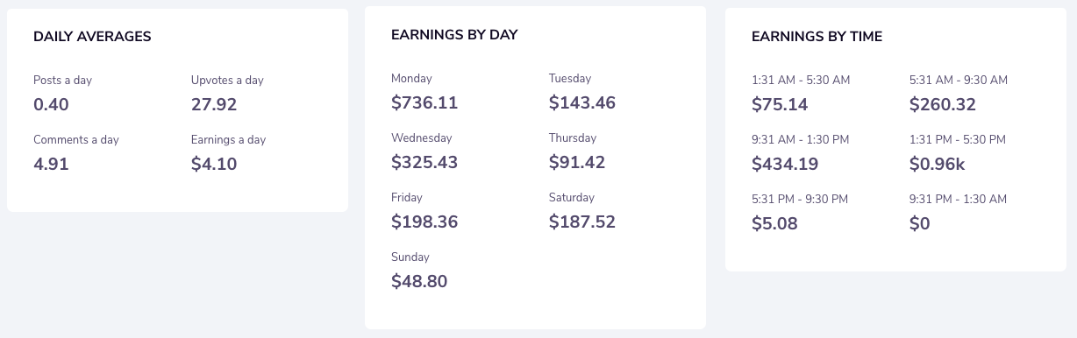Screen dimensions: 1077x338
Task: Click the 5:31 AM - 9:30 AM value $260.32
Action: tap(943, 105)
